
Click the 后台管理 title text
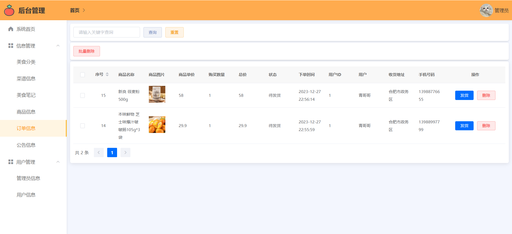coord(32,10)
